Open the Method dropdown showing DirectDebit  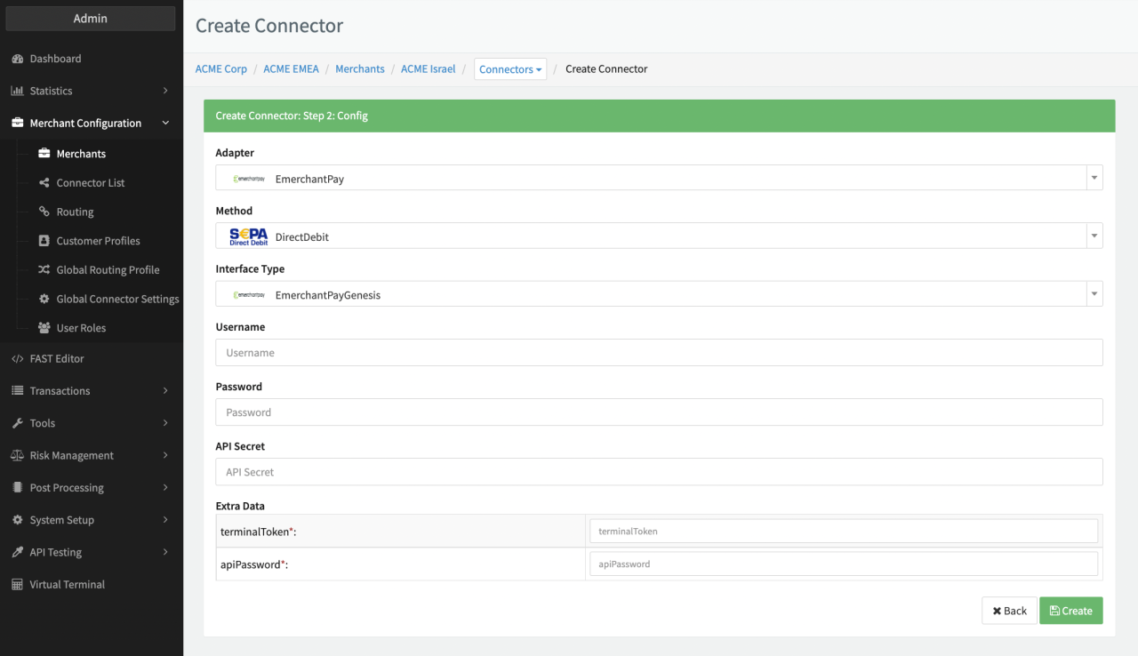click(x=658, y=236)
